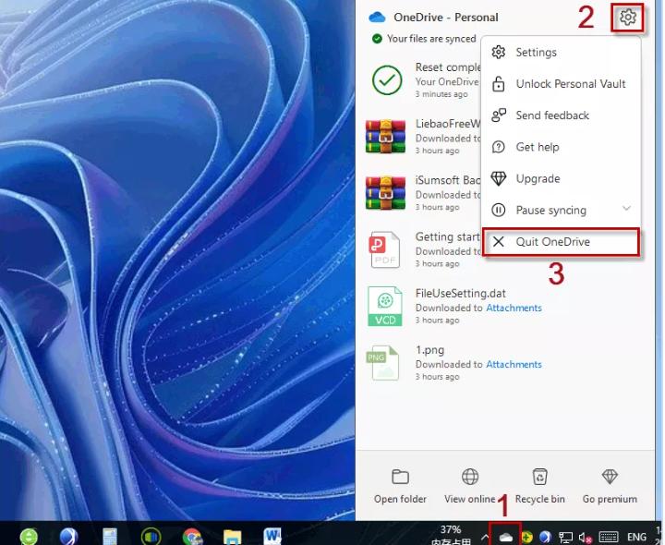Click the calculator-like taskbar icon
The width and height of the screenshot is (665, 545).
coord(109,537)
